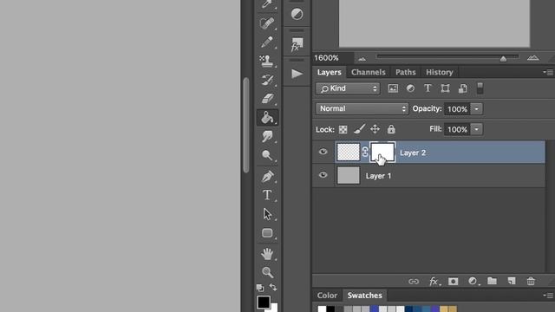This screenshot has height=312, width=555.
Task: Click the Navigator zoom slider handle
Action: [x=503, y=59]
